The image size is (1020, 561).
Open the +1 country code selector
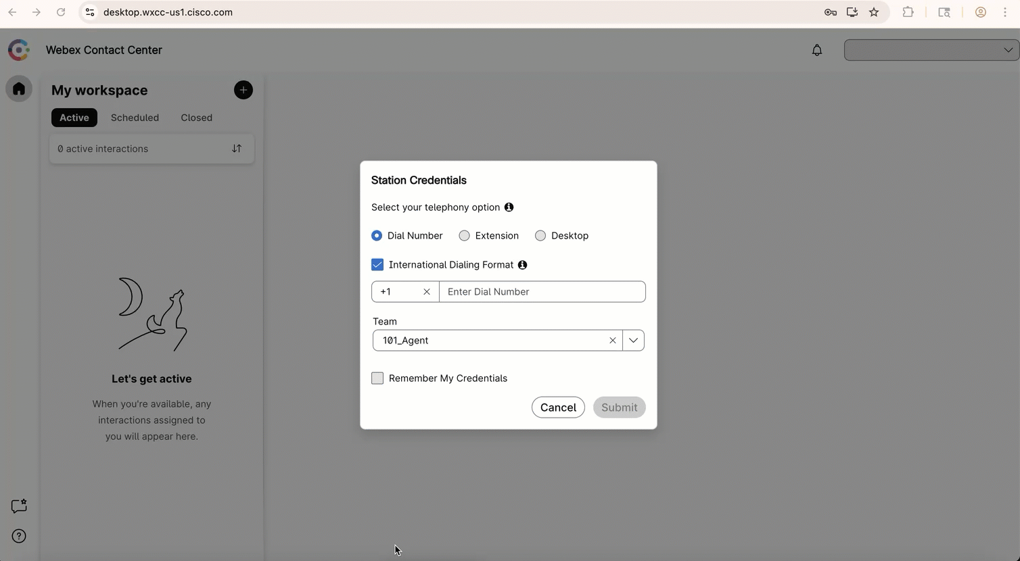coord(398,292)
